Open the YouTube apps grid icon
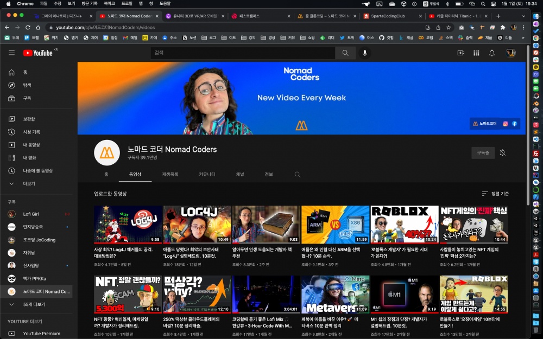The height and width of the screenshot is (339, 543). 476,53
